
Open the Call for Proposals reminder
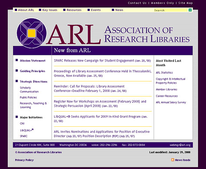89,88
